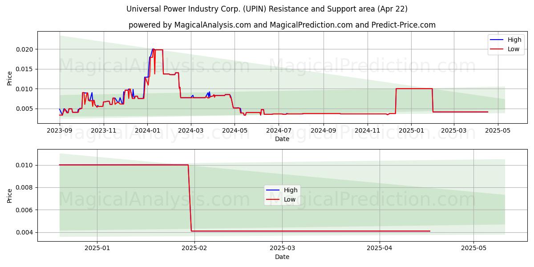Click the '0.006' price tick in bottom chart

point(25,210)
